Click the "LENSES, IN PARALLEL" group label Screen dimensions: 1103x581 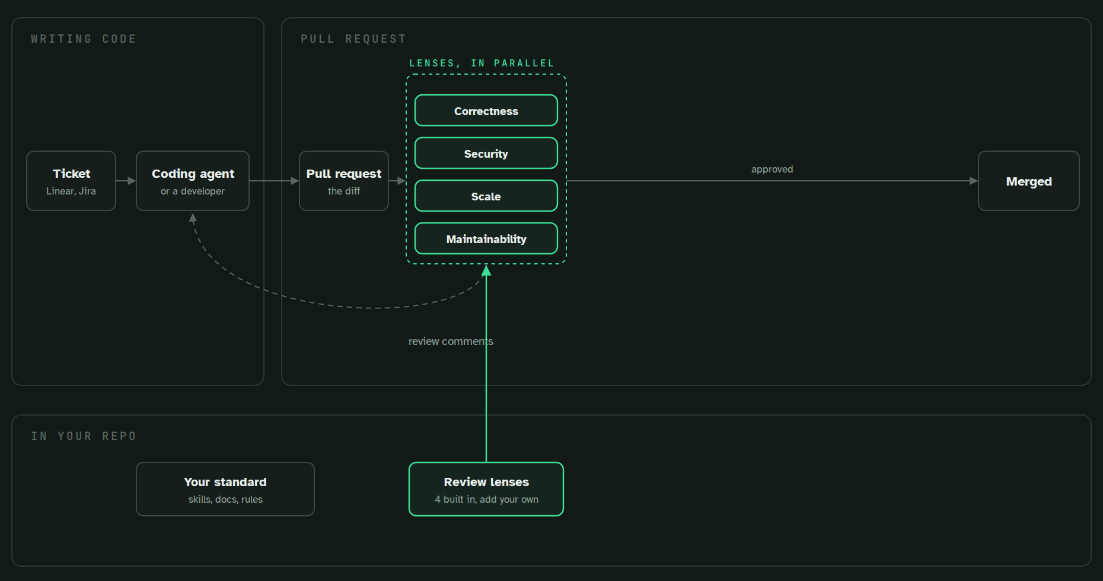[482, 63]
